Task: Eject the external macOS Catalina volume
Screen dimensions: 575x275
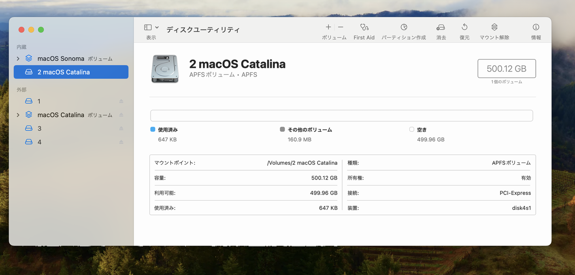Action: click(x=121, y=115)
